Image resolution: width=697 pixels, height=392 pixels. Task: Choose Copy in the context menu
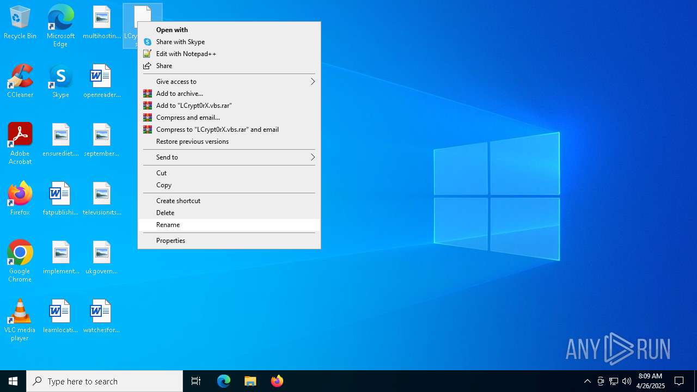coord(229,185)
